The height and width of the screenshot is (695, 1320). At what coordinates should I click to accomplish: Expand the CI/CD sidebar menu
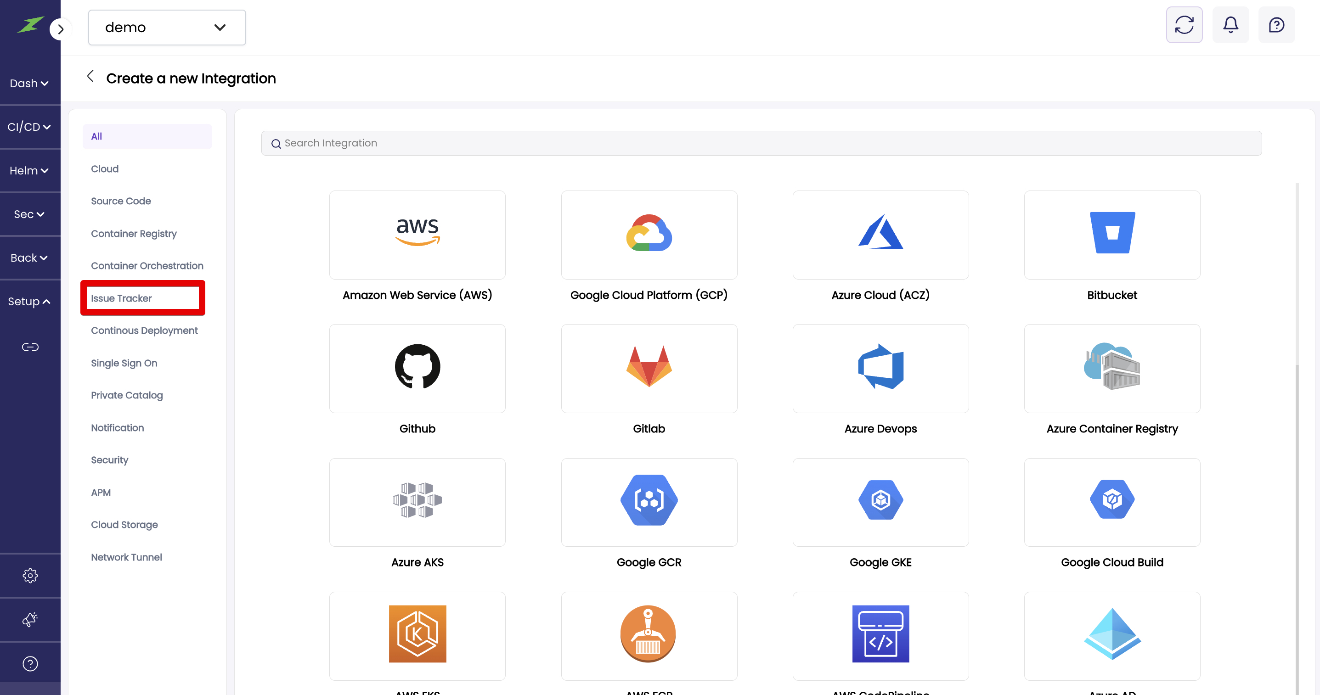[x=29, y=127]
